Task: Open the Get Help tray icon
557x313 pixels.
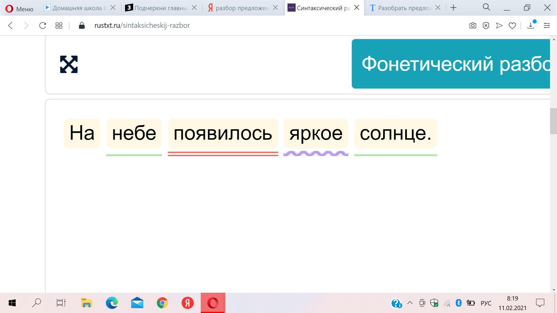Action: point(397,303)
